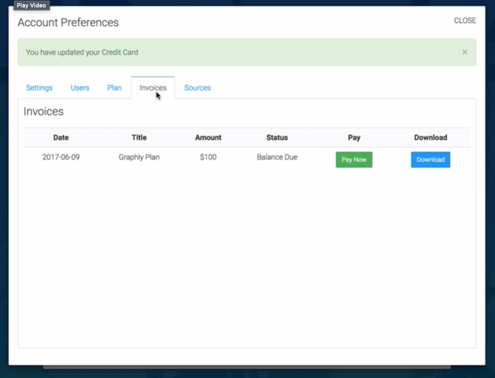
Task: Click the Pay column header
Action: [x=354, y=137]
